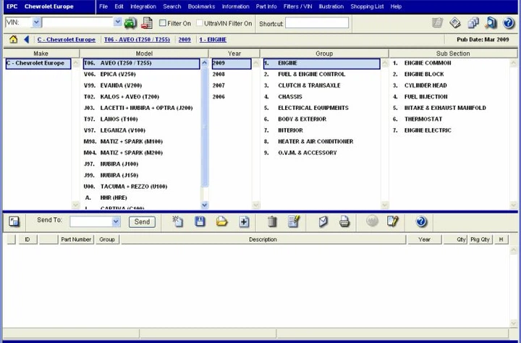Click the green car VIN search icon
Image resolution: width=521 pixels, height=343 pixels.
pos(130,23)
